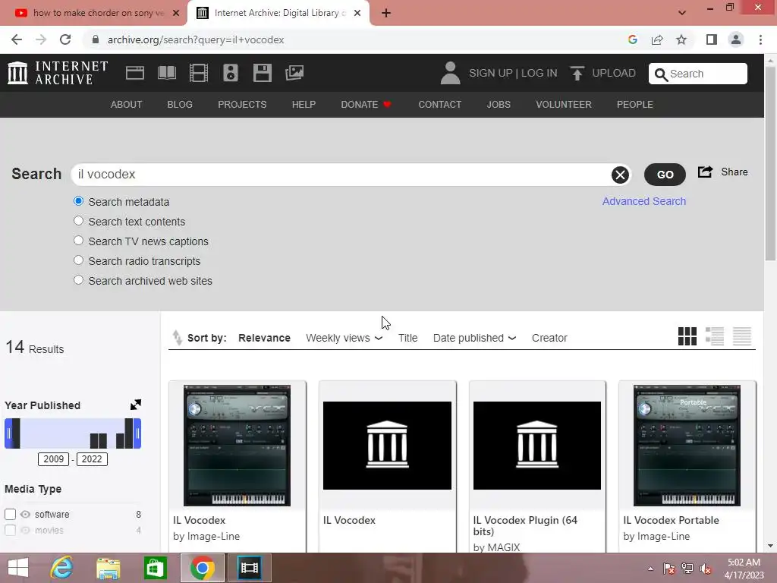
Task: Check the movies media type checkbox
Action: tap(10, 530)
